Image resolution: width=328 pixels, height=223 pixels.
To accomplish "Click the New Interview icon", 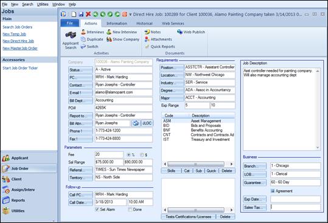I will [109, 32].
